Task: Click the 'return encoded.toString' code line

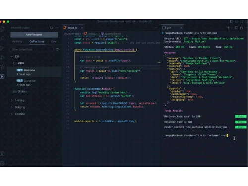Action: point(112,107)
